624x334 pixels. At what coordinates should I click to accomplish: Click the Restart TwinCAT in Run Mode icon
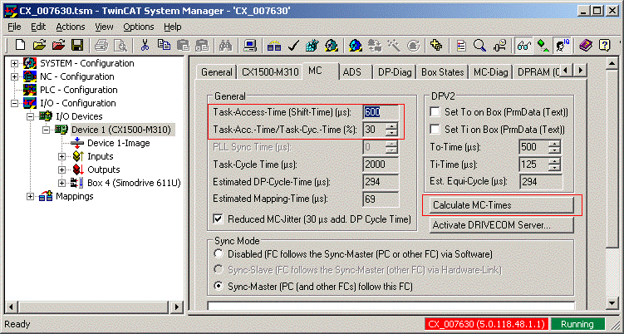[x=331, y=45]
